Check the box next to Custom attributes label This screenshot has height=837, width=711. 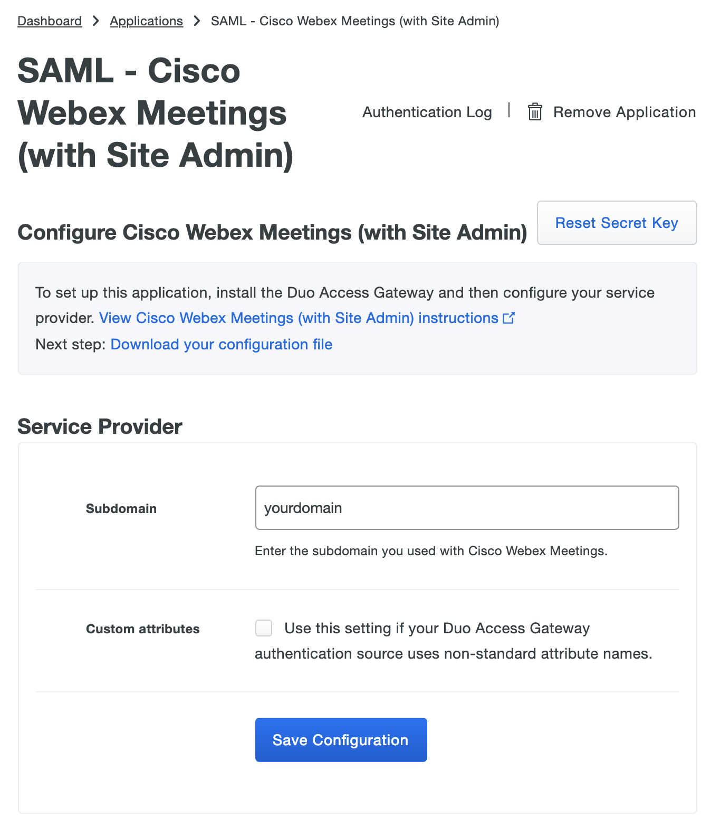click(263, 628)
